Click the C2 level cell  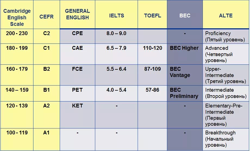tap(46, 33)
